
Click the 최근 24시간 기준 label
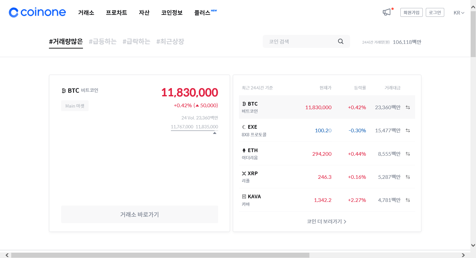[x=258, y=88]
